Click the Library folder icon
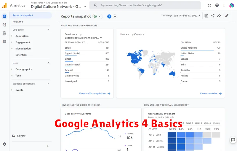 pos(14,136)
